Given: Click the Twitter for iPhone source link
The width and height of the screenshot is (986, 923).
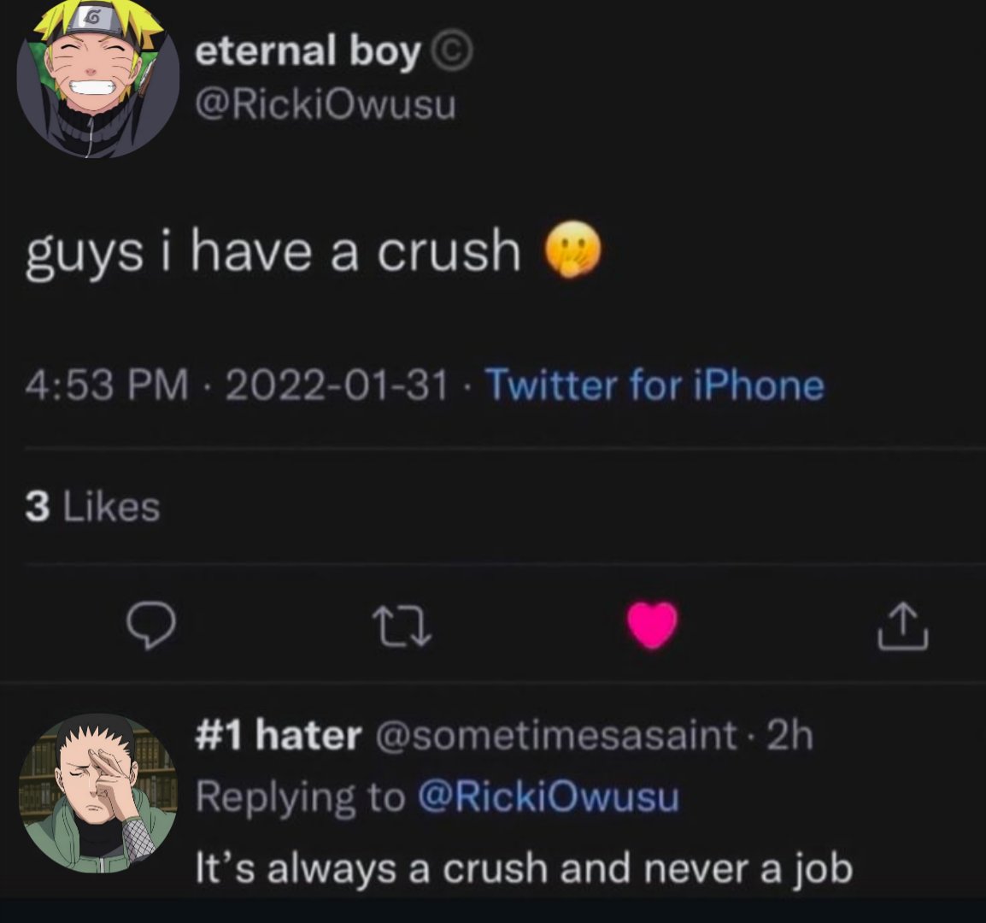Looking at the screenshot, I should tap(654, 385).
